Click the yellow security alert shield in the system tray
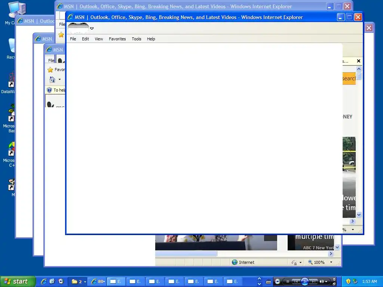The height and width of the screenshot is (287, 383). pos(348,281)
